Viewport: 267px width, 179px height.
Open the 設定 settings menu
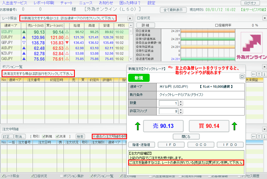151,3
